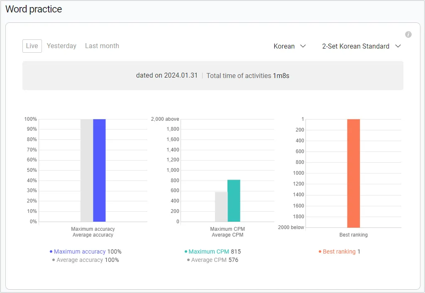
Task: Click the teal Maximum CPM bar
Action: [234, 200]
